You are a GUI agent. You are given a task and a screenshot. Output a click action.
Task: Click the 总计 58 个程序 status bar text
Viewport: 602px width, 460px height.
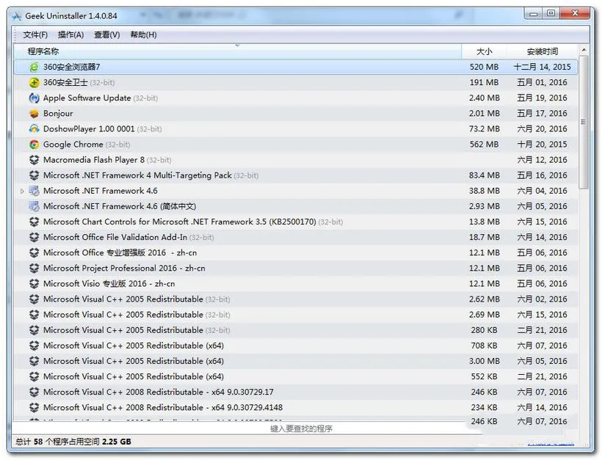click(73, 442)
